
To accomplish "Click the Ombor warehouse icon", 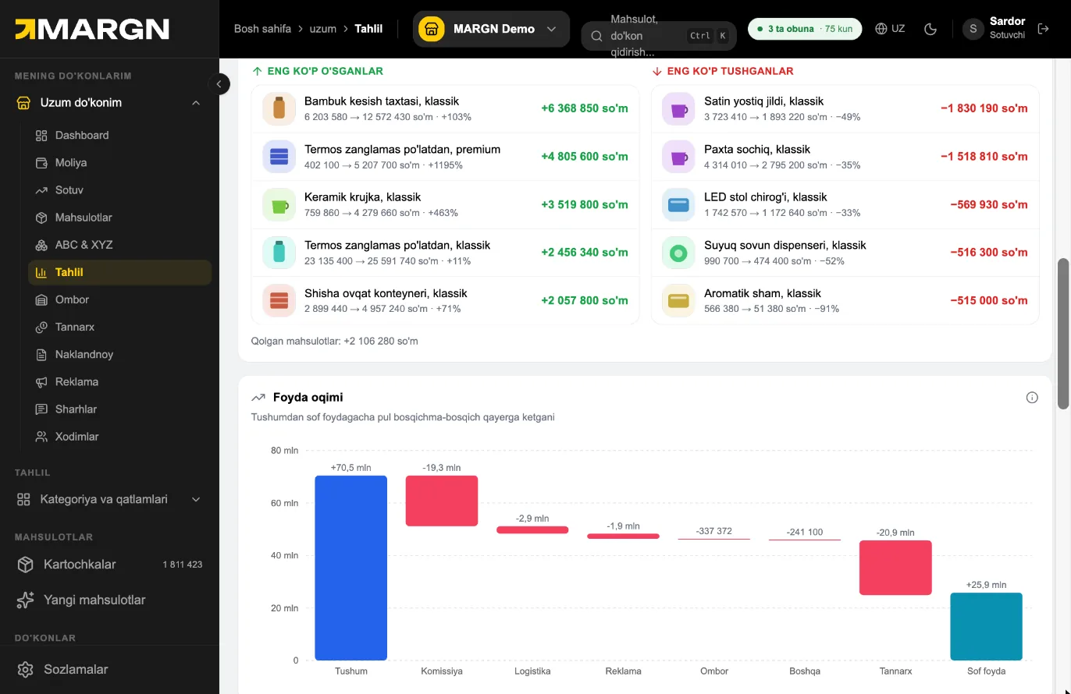I will tap(41, 299).
